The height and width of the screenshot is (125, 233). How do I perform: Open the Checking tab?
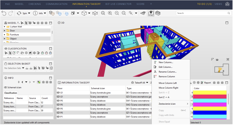(x=35, y=4)
